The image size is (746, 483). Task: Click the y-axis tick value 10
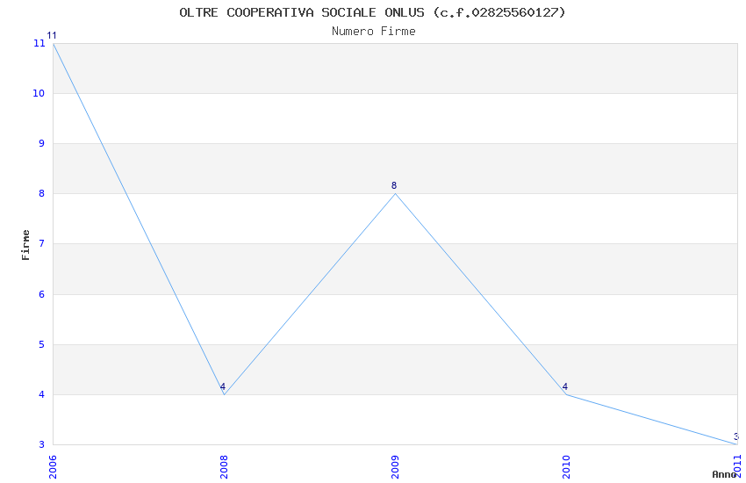tap(39, 93)
